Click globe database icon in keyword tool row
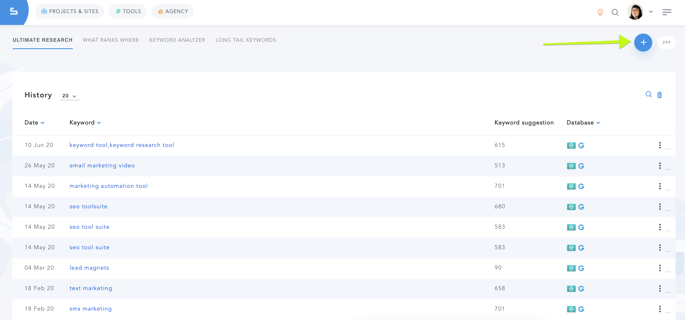685x320 pixels. 571,146
